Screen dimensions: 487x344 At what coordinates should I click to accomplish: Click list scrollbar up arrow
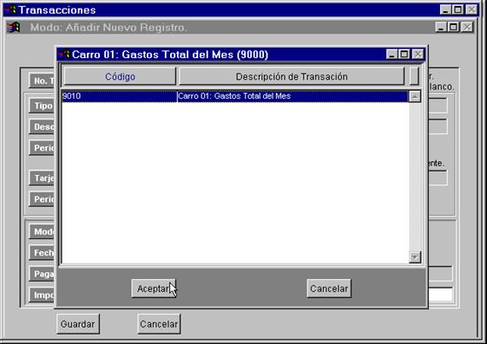coord(415,96)
